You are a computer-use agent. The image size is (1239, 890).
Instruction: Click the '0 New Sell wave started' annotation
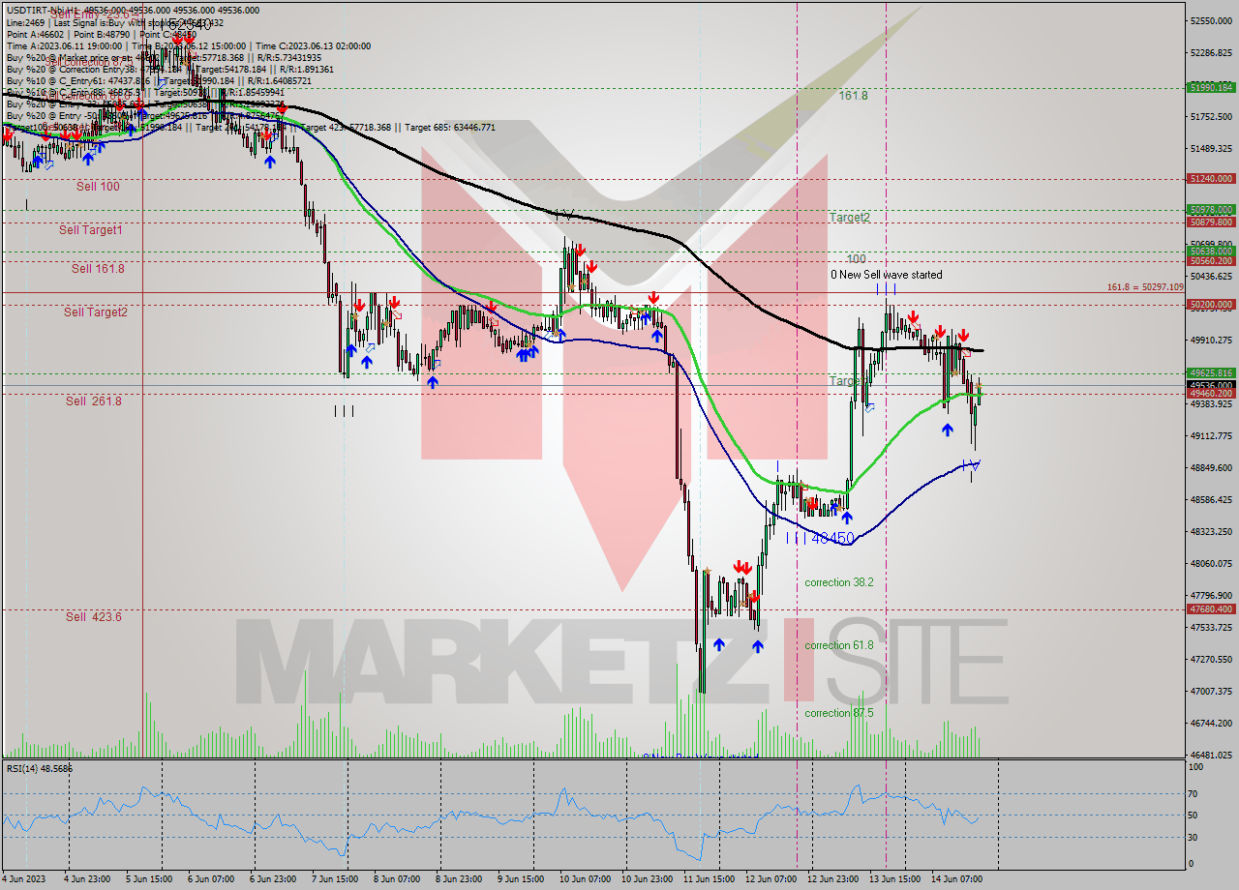(886, 275)
